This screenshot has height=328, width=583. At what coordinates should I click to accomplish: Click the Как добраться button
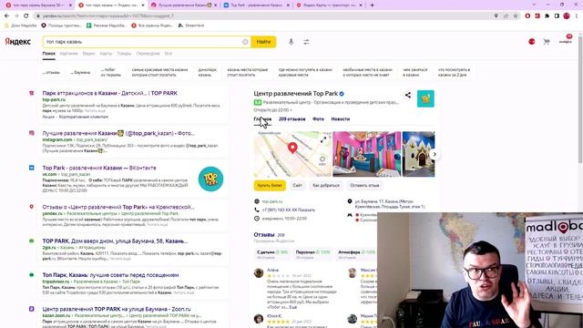coord(326,185)
